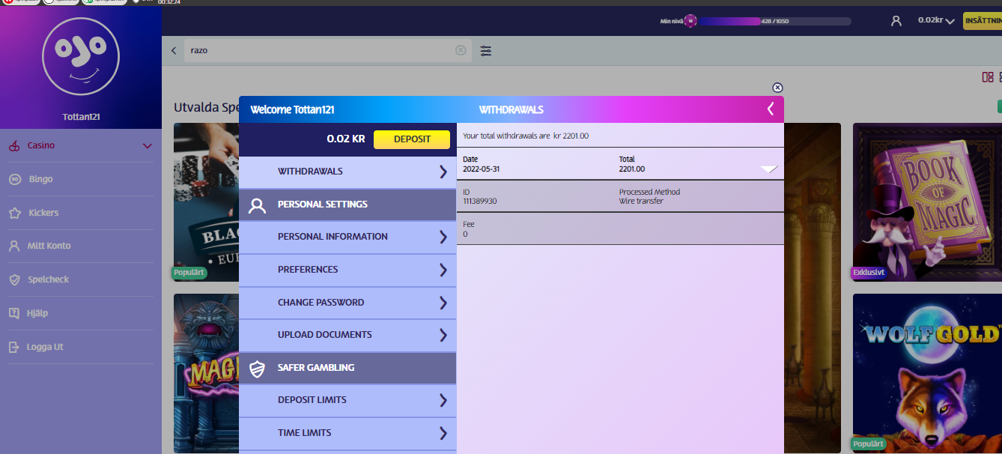Open Time Limits via its chevron
The height and width of the screenshot is (454, 1002).
(443, 433)
